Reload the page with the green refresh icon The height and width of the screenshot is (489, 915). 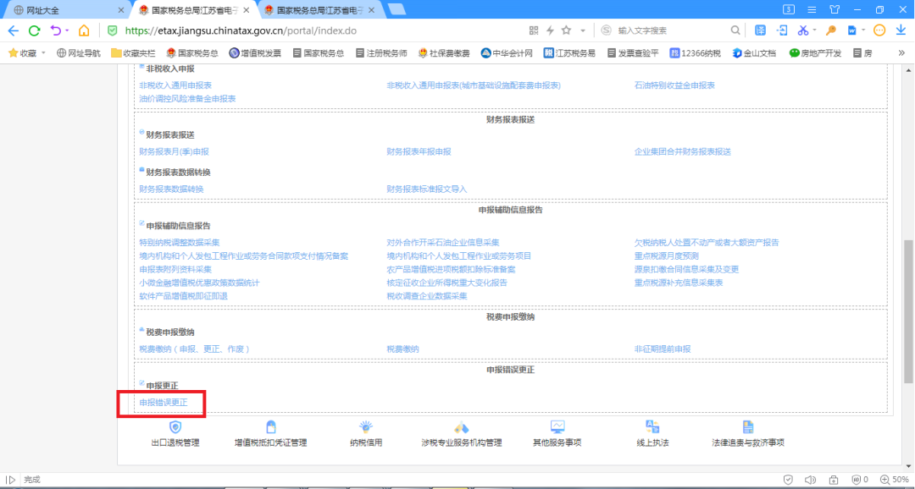pyautogui.click(x=35, y=30)
